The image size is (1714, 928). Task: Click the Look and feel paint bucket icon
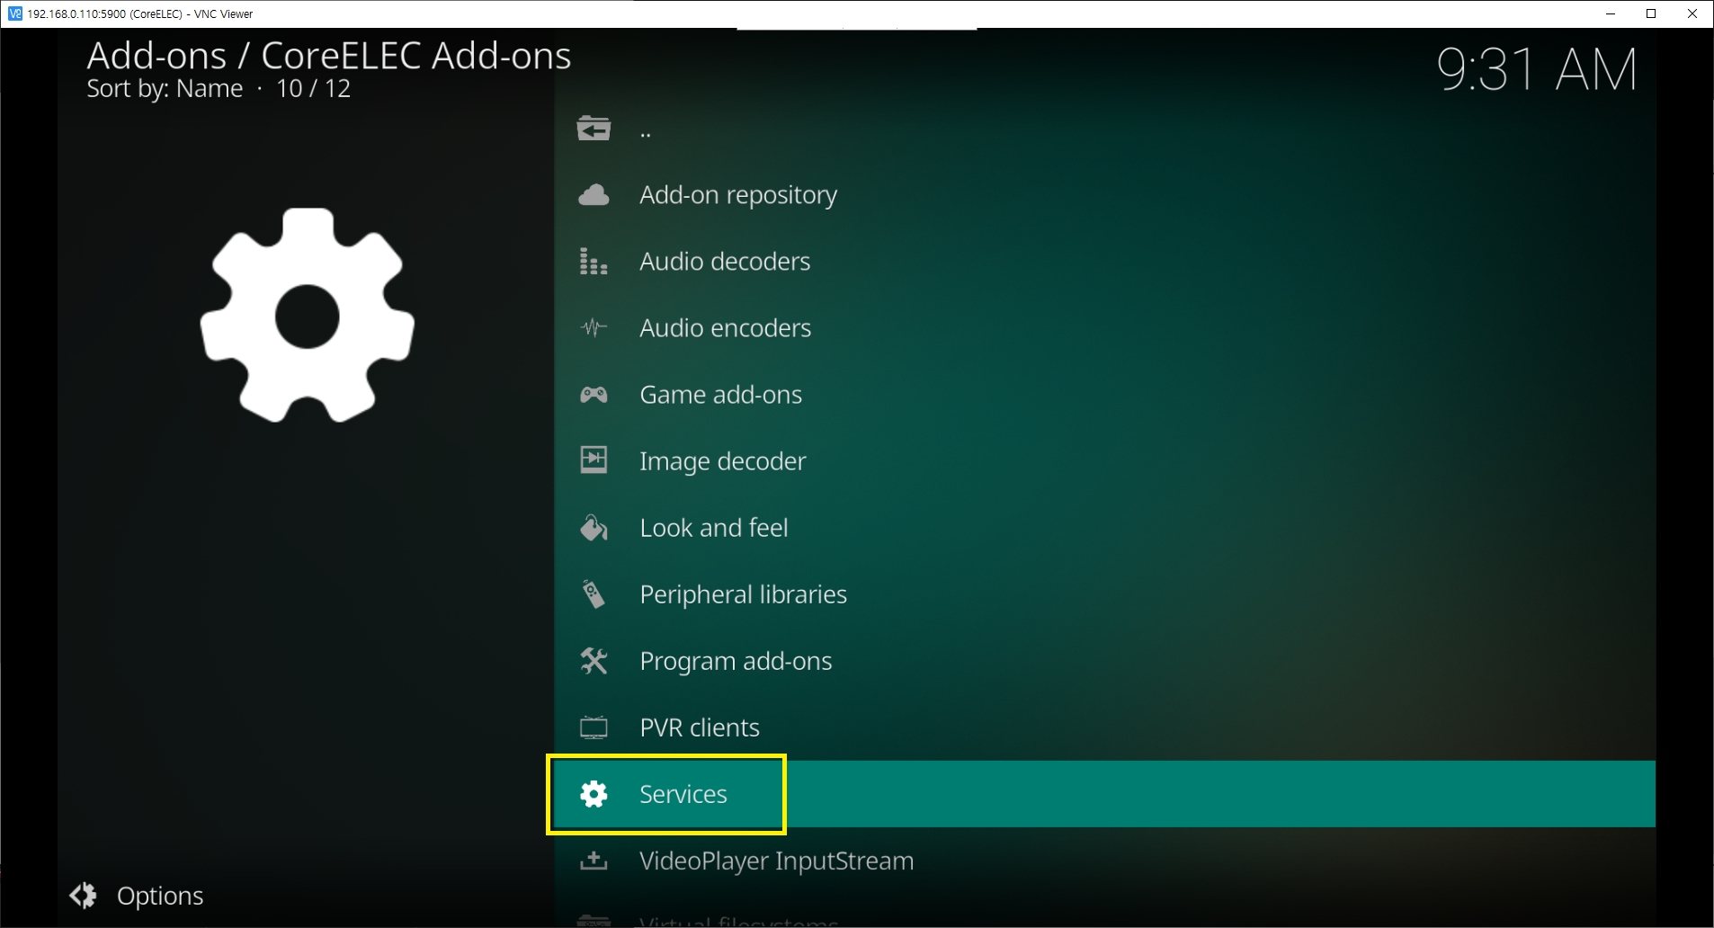[x=594, y=528]
